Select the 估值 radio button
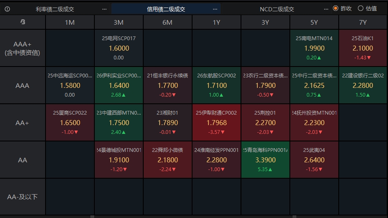The image size is (388, 218). pyautogui.click(x=360, y=8)
